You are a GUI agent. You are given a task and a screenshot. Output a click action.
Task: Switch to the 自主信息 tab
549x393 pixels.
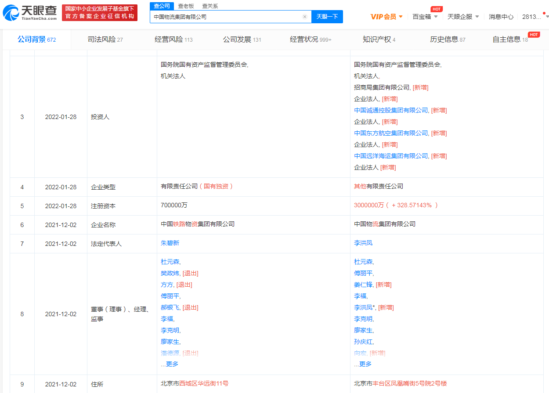click(510, 40)
